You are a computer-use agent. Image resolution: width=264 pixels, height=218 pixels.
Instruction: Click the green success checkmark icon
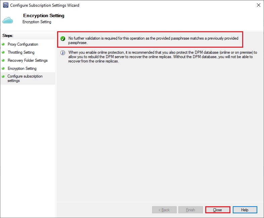(x=63, y=39)
